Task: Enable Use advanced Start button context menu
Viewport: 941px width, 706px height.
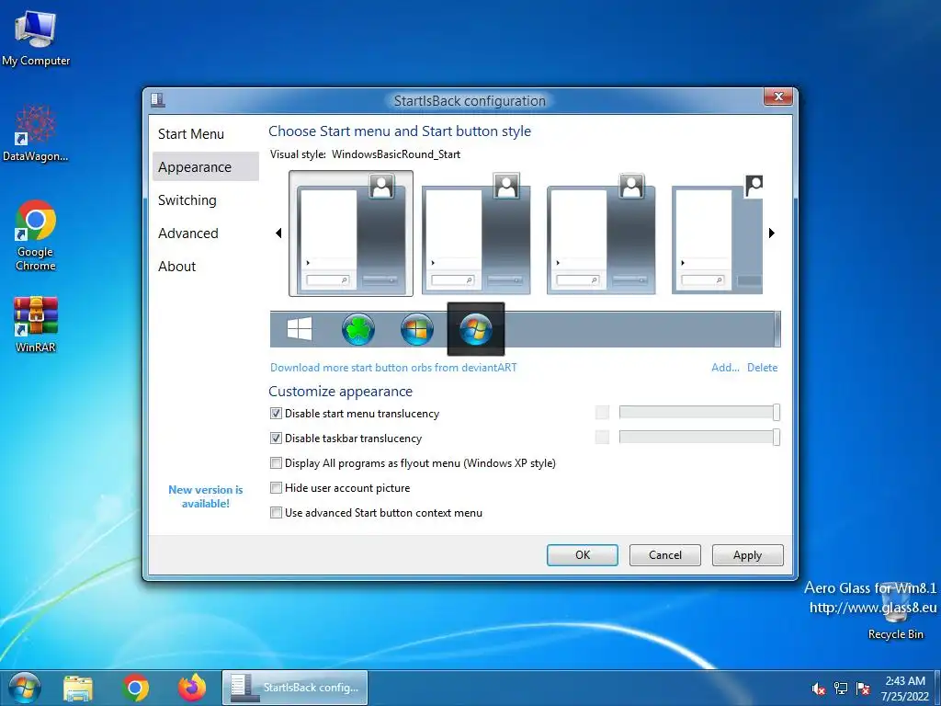Action: click(x=276, y=513)
